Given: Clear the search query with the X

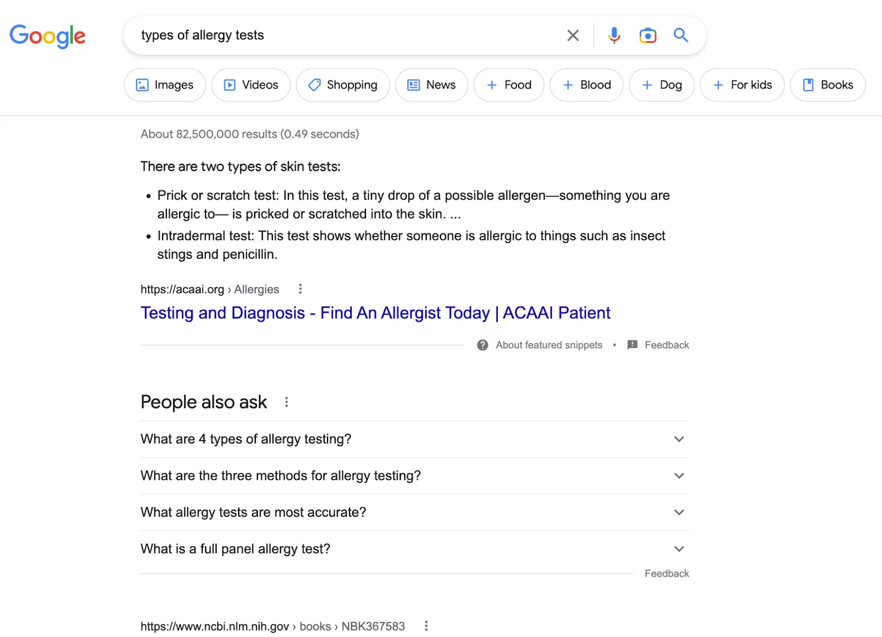Looking at the screenshot, I should [573, 35].
